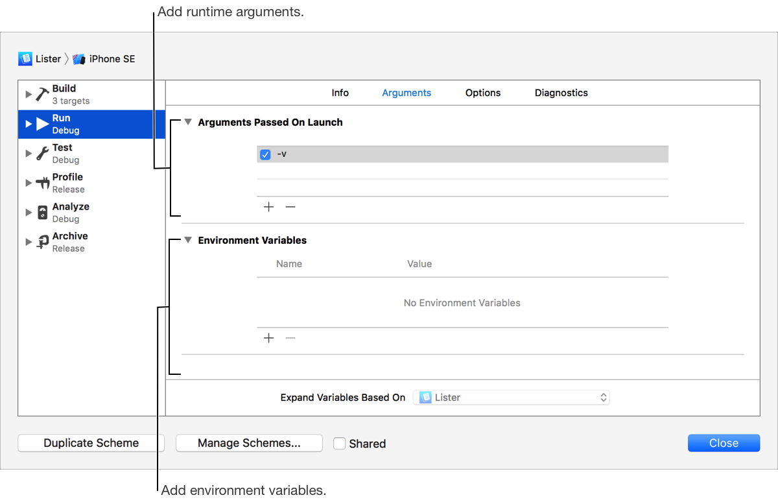Add a new launch argument with plus
Viewport: 778px width, 502px height.
point(269,207)
